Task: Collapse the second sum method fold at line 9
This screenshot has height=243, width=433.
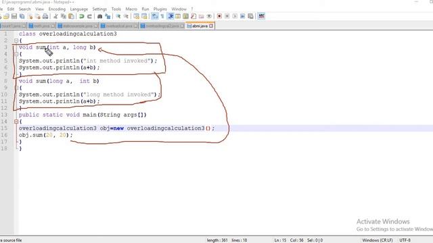Action: 16,88
